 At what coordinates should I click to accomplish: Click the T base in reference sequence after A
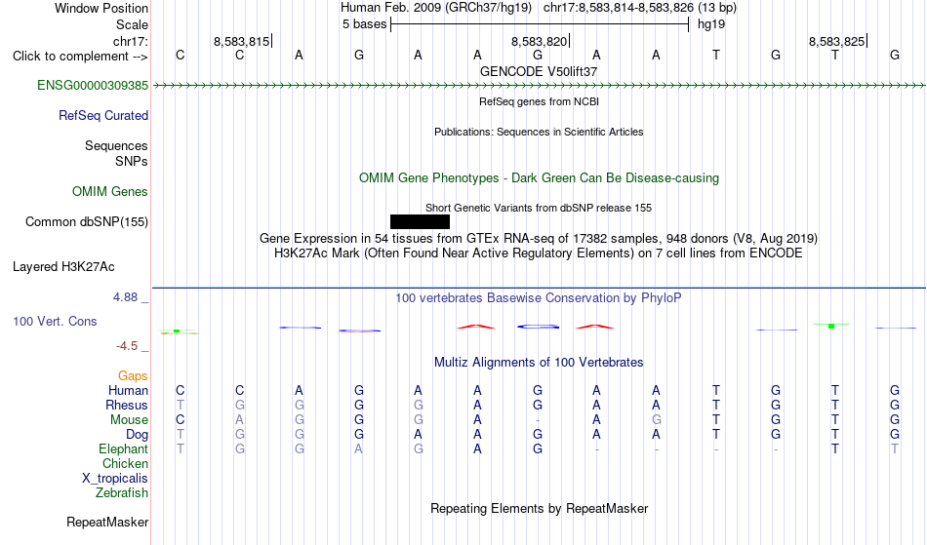716,56
